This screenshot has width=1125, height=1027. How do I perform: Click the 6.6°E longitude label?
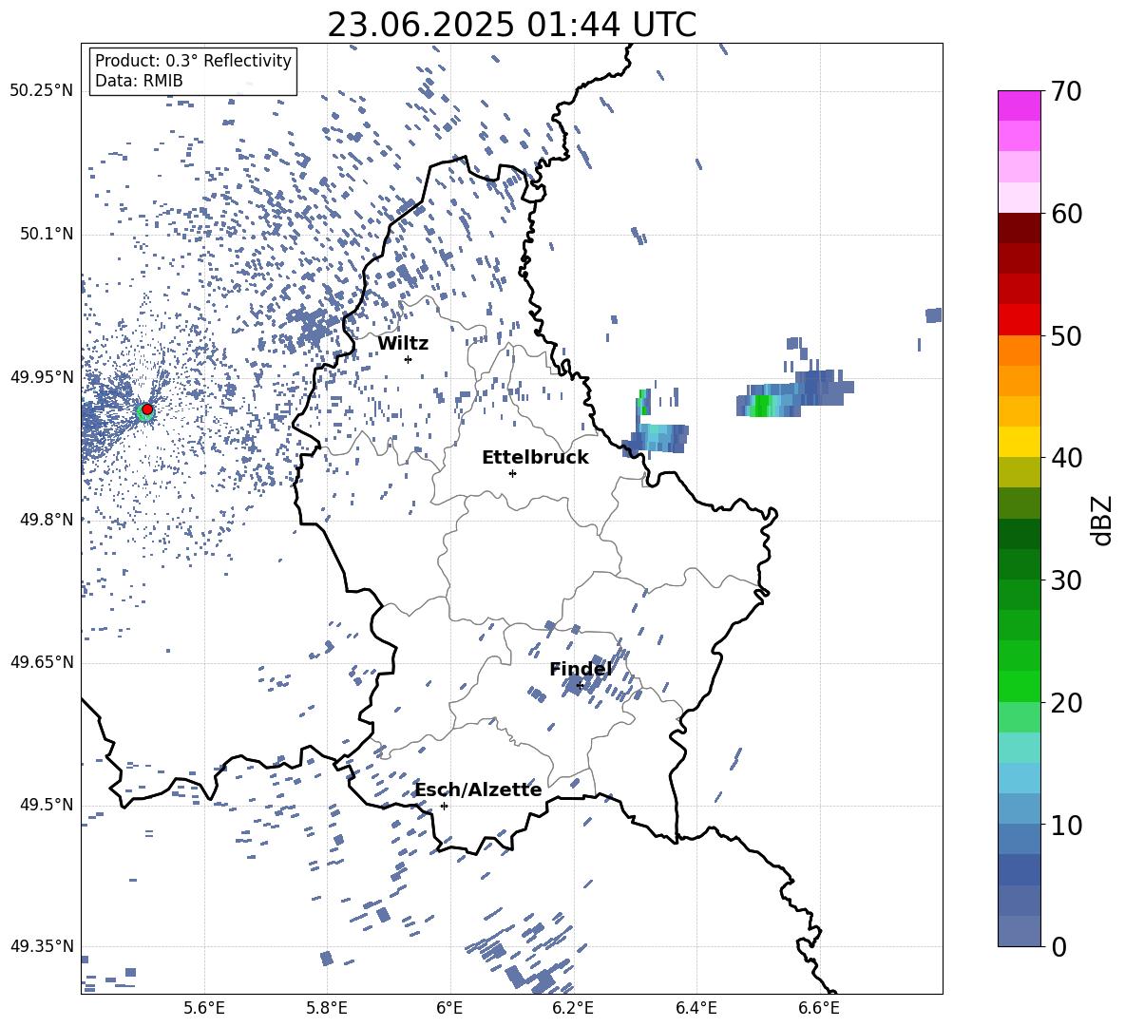819,1008
